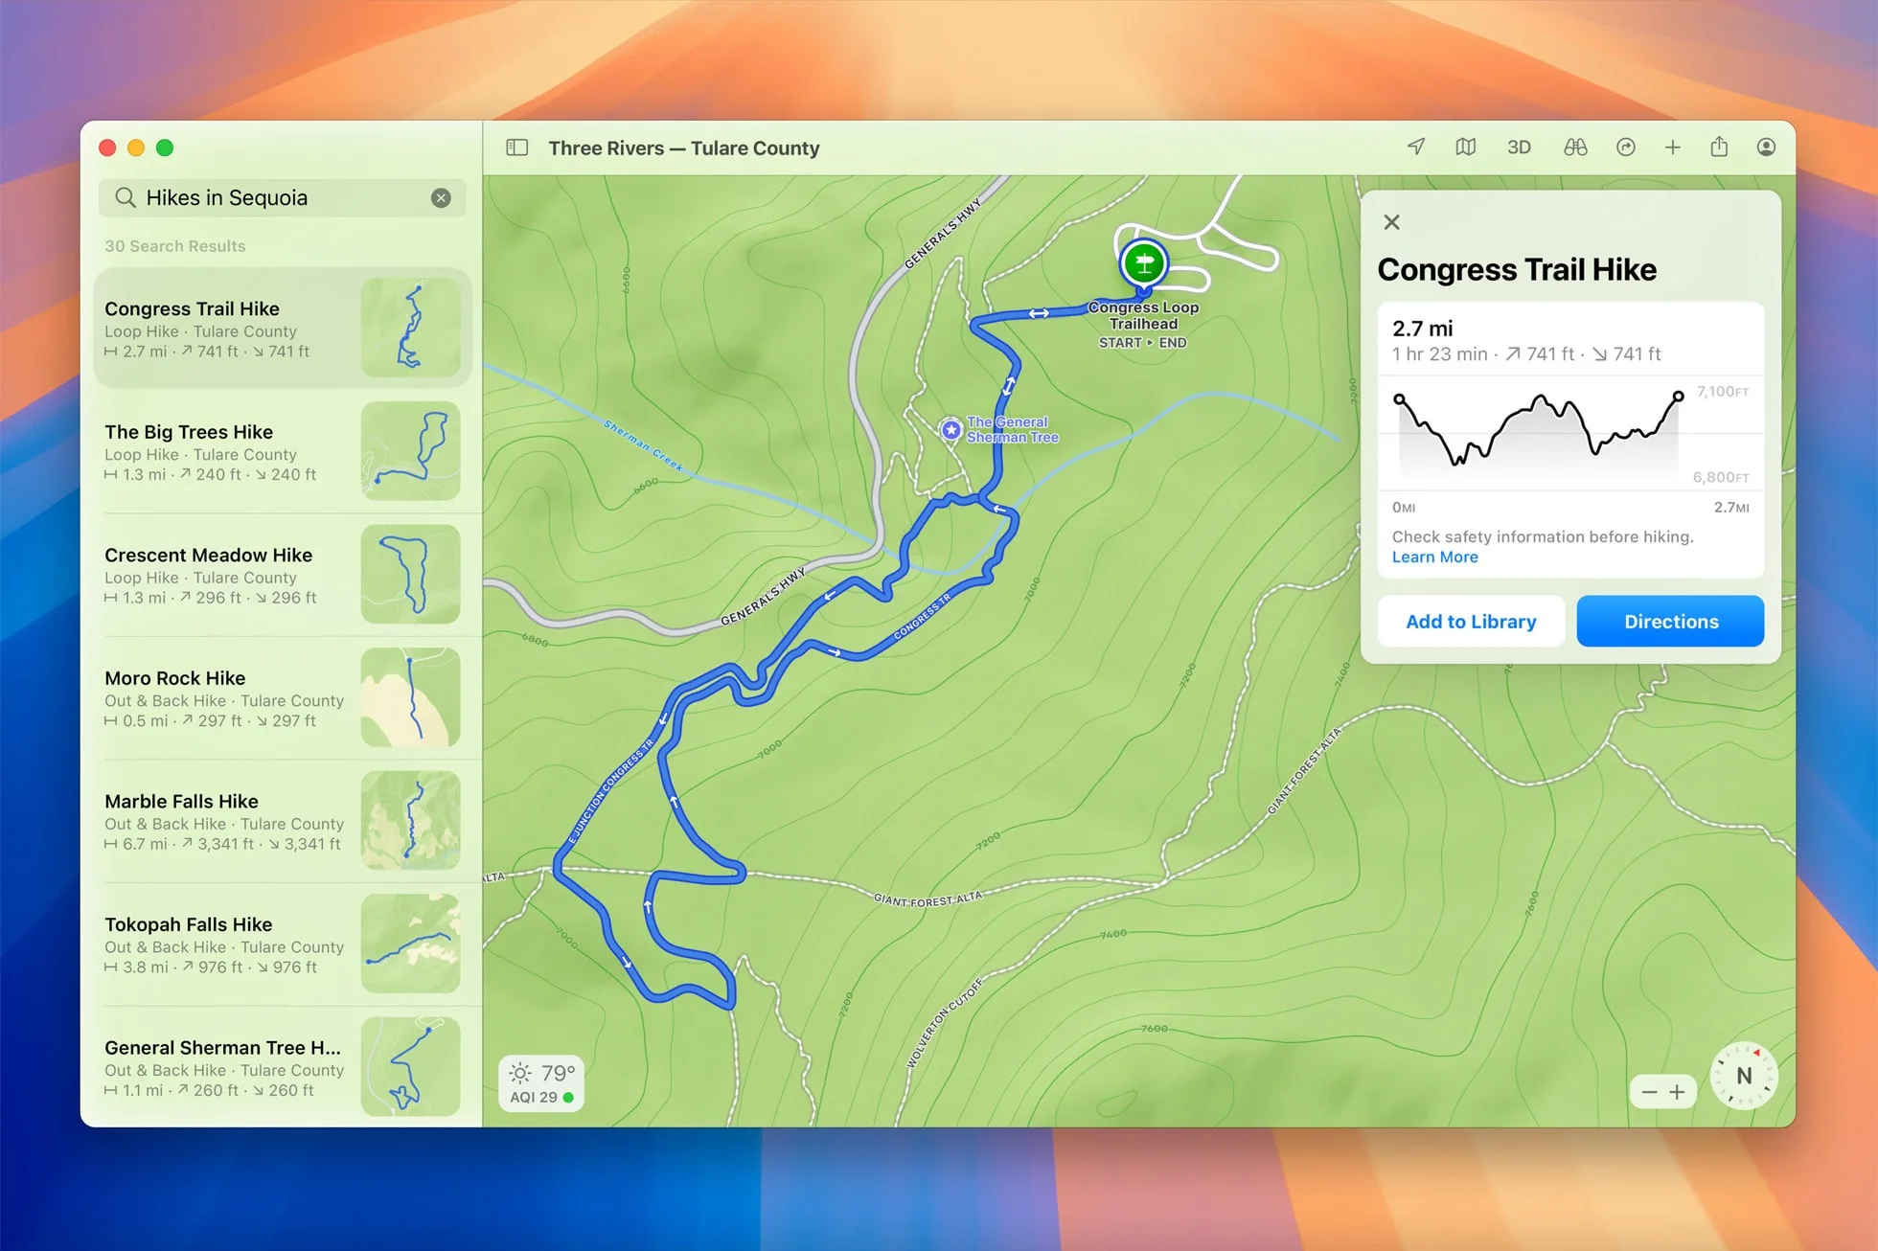Click the zoom in plus icon
This screenshot has height=1251, width=1878.
pos(1677,1089)
